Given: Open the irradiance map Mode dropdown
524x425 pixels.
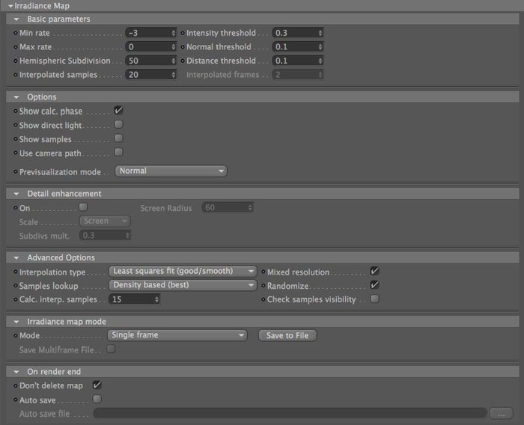Looking at the screenshot, I should [x=177, y=335].
